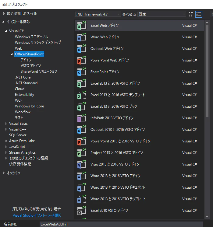Select Visio 2013 と 2016 VSTO アドイン icon
The image size is (213, 227).
pos(82,164)
